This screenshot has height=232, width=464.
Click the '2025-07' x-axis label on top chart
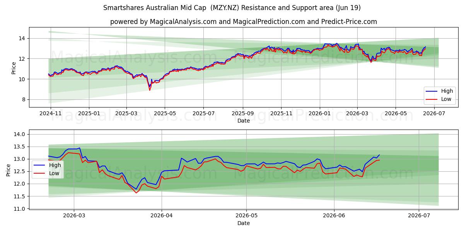[204, 114]
